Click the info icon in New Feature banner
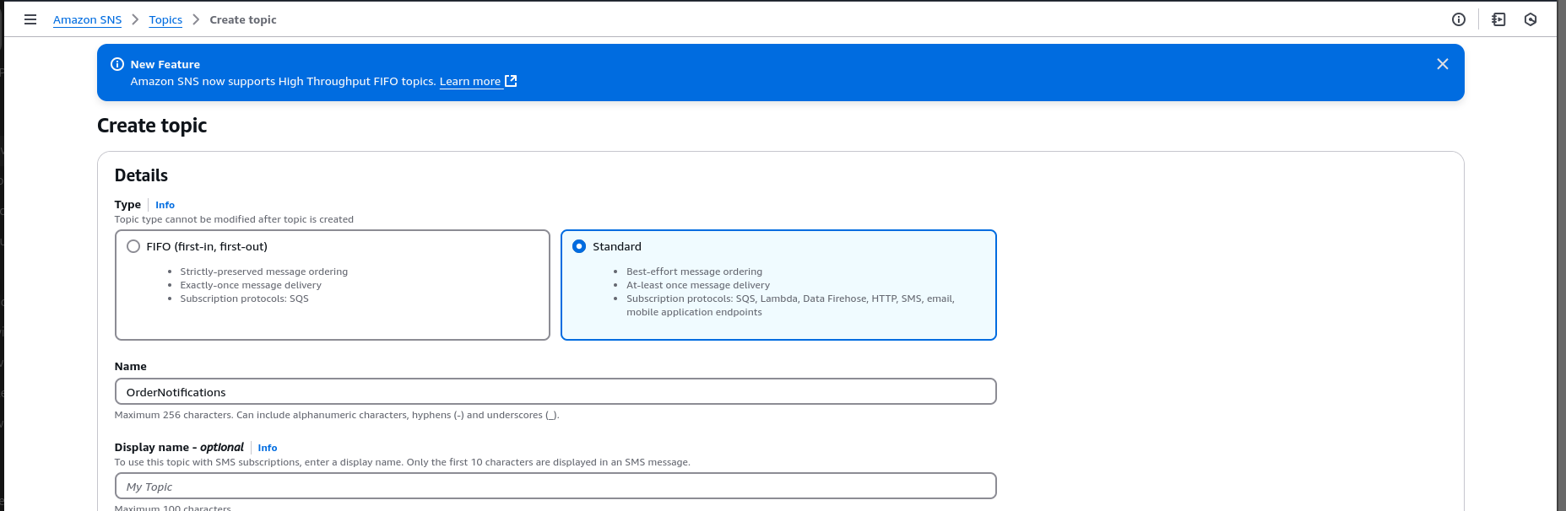Image resolution: width=1566 pixels, height=511 pixels. (x=117, y=64)
